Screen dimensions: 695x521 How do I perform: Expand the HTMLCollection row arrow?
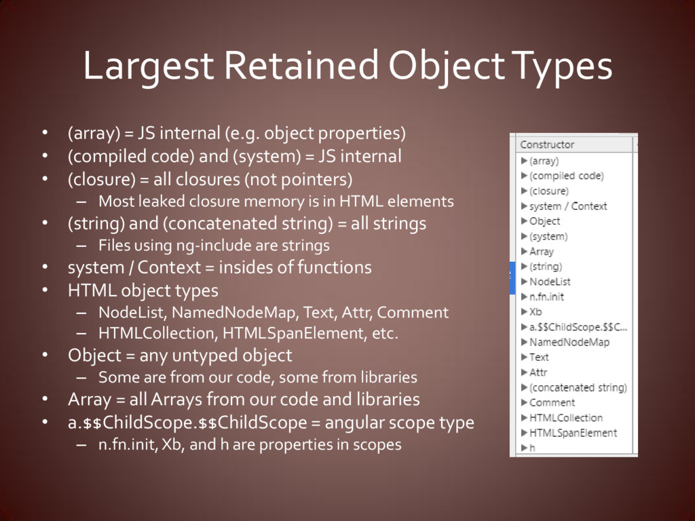524,418
